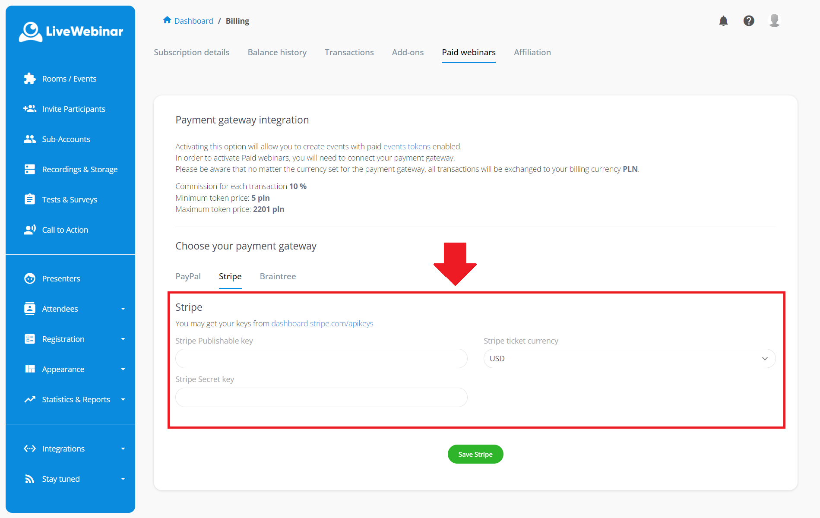
Task: Focus the Stripe Secret key field
Action: [x=321, y=398]
